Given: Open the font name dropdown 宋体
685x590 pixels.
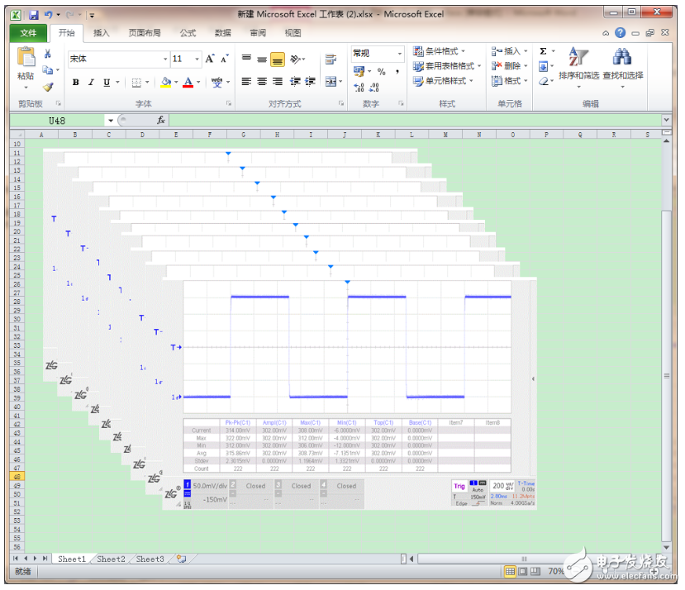Looking at the screenshot, I should point(165,59).
